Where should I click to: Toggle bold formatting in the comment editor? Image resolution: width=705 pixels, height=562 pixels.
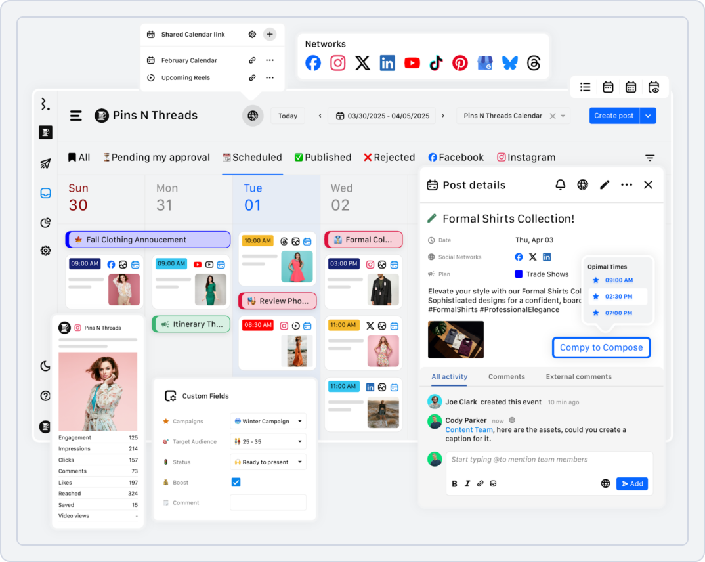coord(454,483)
